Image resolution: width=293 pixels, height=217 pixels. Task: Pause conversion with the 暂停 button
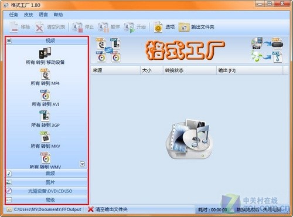[x=109, y=27]
